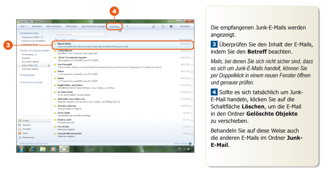The image size is (327, 174).
Task: Open the Kalender view in the sidebar
Action: pos(27,125)
